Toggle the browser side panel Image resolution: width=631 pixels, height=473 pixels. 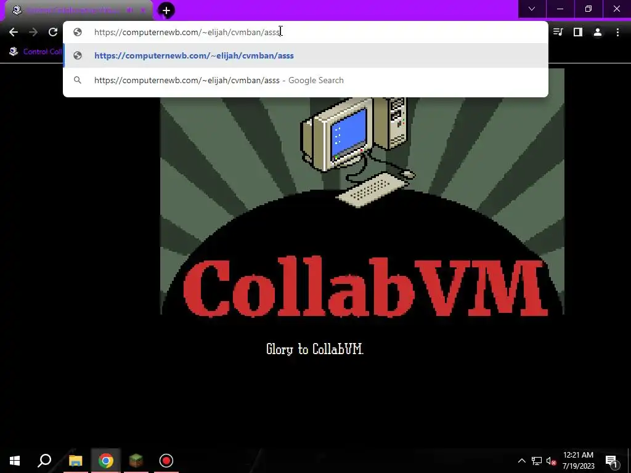pos(578,32)
